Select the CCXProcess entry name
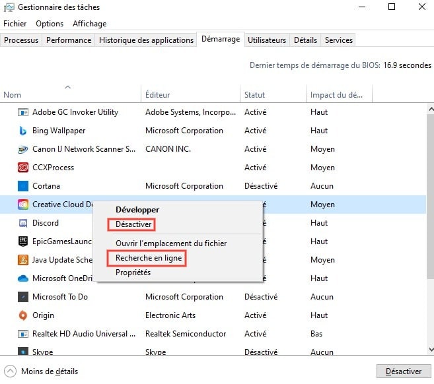Viewport: 434px width, 384px height. tap(53, 168)
